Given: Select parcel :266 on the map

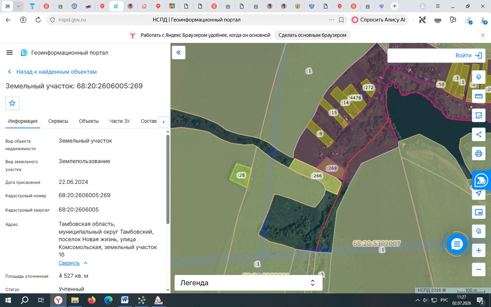Looking at the screenshot, I should [317, 176].
